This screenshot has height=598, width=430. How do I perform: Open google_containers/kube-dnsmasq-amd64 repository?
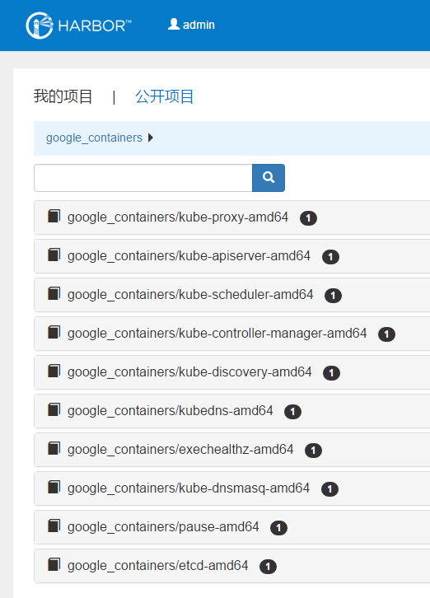[x=189, y=488]
